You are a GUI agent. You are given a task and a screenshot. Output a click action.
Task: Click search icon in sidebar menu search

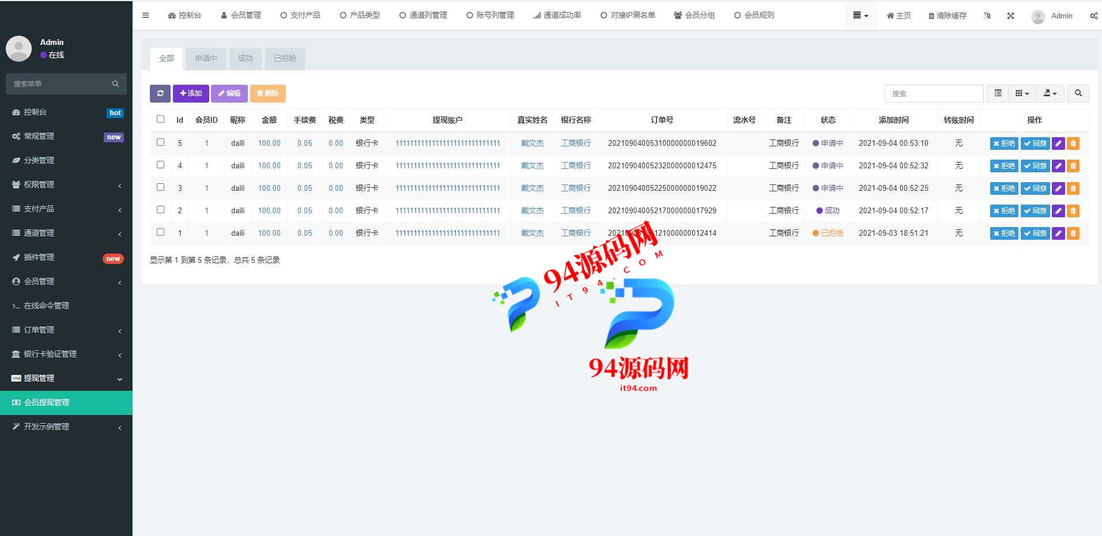[x=115, y=84]
